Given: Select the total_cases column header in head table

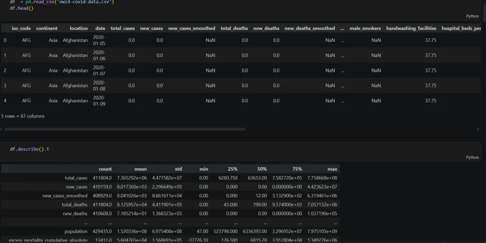Looking at the screenshot, I should [x=123, y=28].
